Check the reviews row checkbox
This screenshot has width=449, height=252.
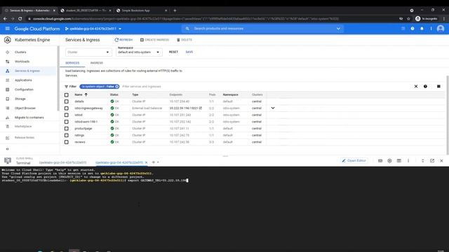pos(67,142)
